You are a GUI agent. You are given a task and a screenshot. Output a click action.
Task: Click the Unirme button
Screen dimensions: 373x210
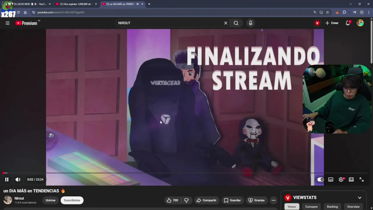click(x=50, y=200)
